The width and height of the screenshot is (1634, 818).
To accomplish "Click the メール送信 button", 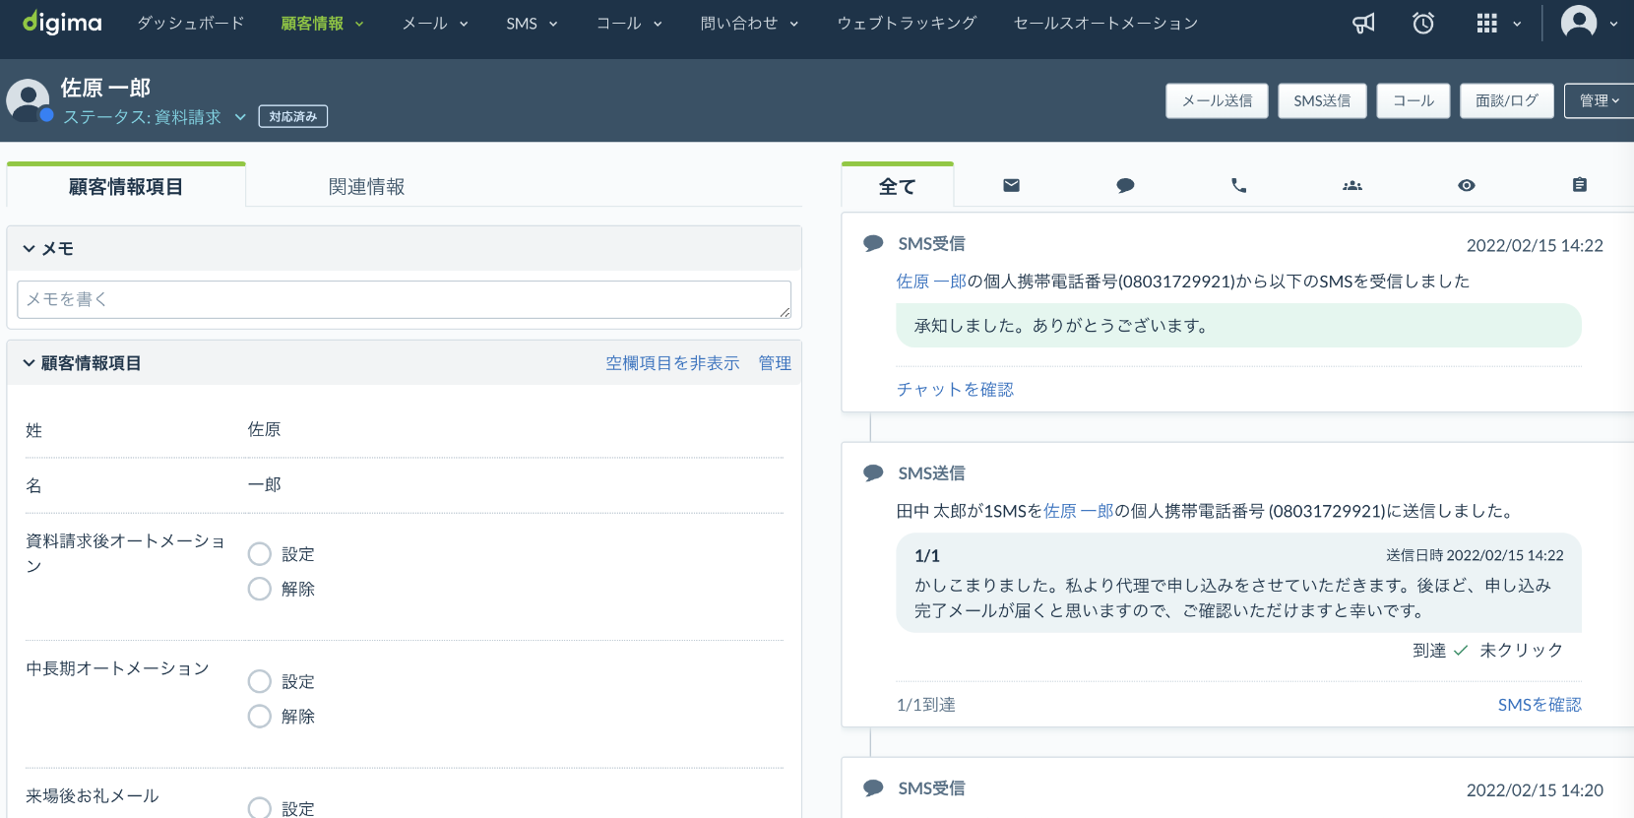I will (x=1217, y=100).
